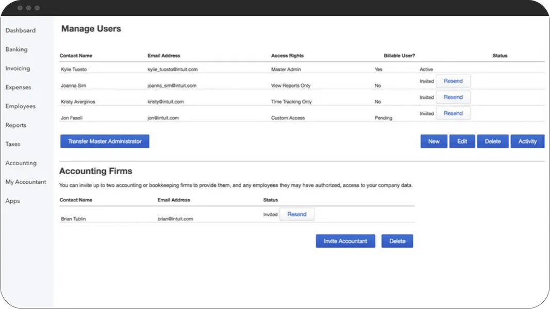Screen dimensions: 550x309
Task: View user Activity log
Action: 527,141
